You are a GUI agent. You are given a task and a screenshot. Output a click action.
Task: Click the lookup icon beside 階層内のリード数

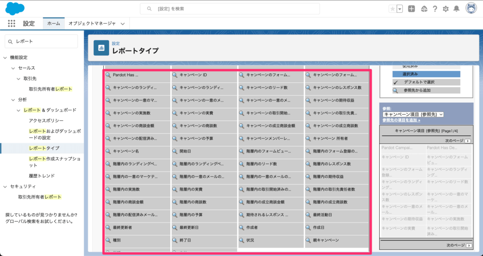pyautogui.click(x=241, y=164)
